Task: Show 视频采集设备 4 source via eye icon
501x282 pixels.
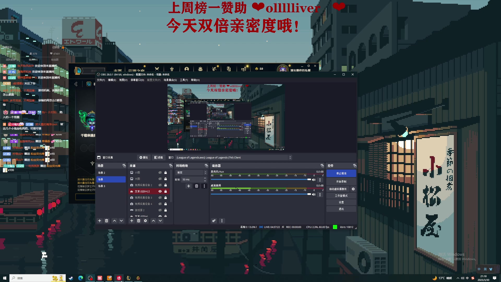Action: pyautogui.click(x=160, y=204)
